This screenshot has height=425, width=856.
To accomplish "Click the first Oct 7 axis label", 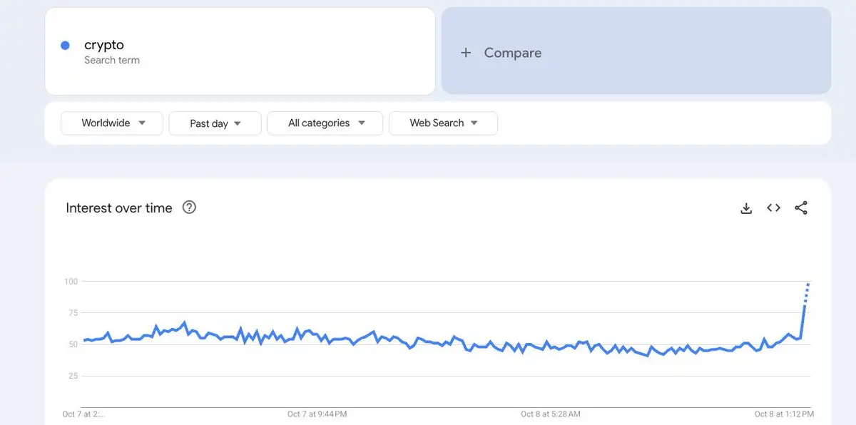I will [83, 414].
